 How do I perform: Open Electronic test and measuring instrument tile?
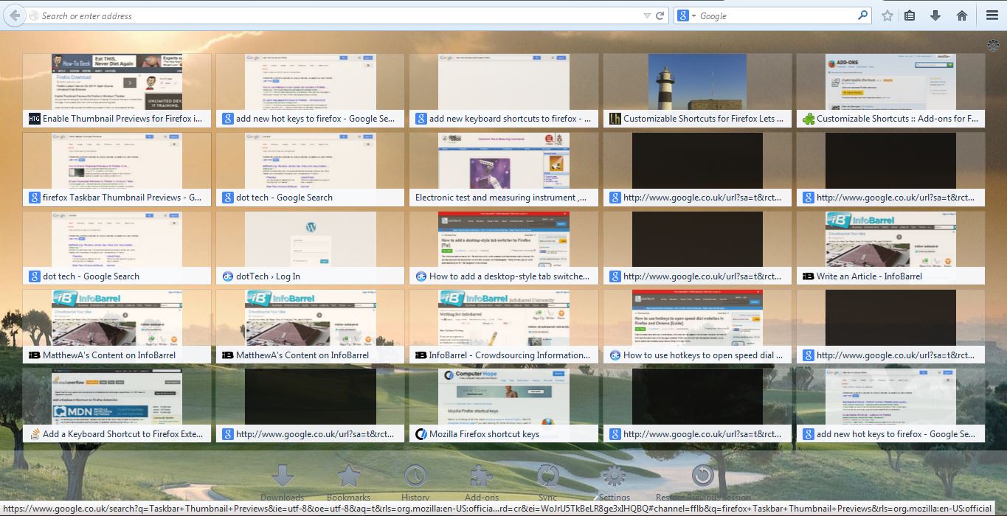[x=504, y=170]
